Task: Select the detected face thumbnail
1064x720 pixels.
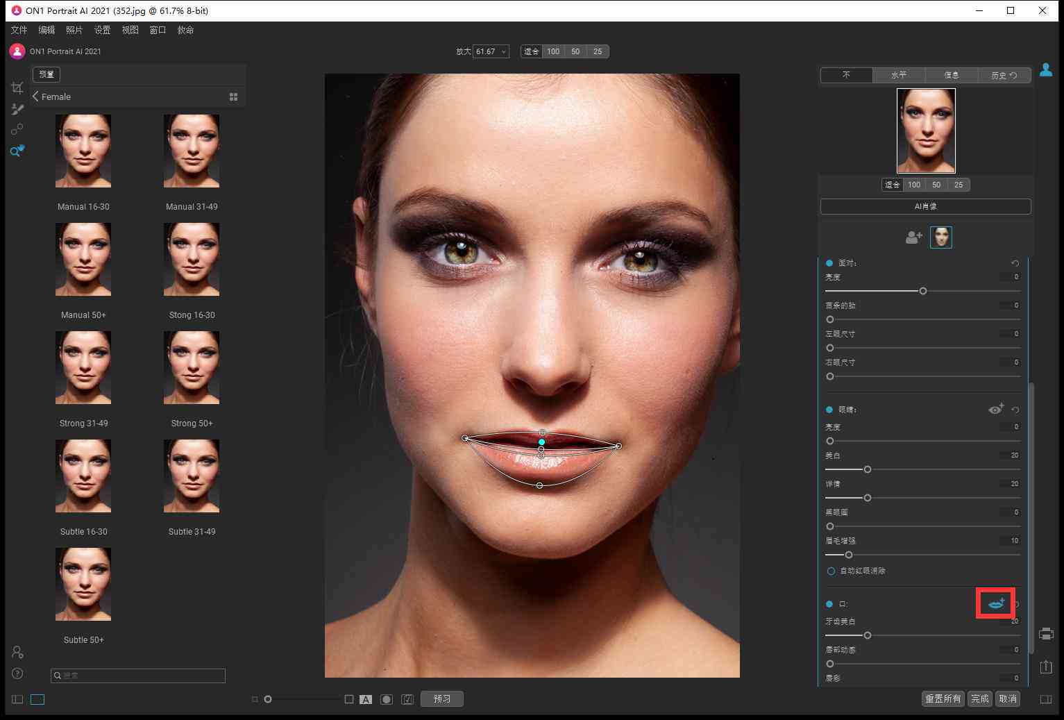Action: pos(941,237)
